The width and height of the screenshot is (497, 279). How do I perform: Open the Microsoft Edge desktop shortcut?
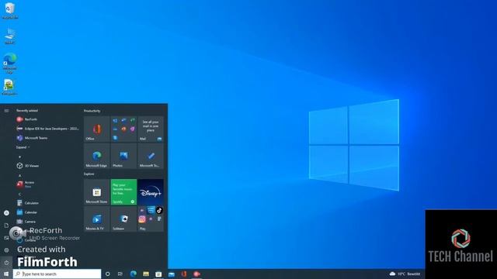click(10, 64)
